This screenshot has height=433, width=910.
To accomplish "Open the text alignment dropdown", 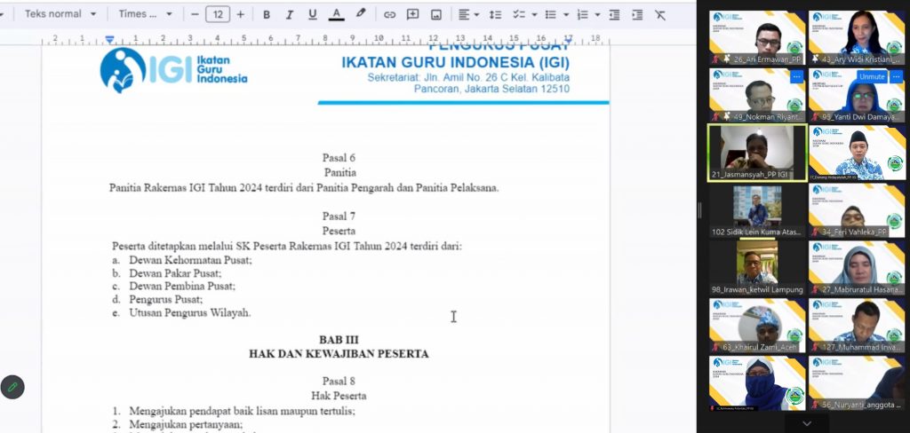I will 468,15.
